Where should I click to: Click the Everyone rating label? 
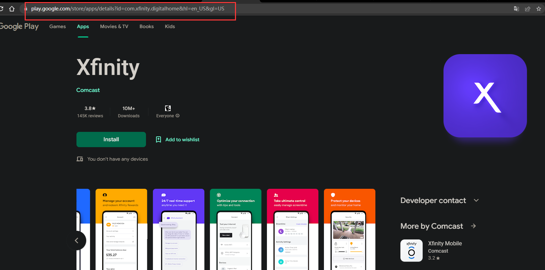[x=165, y=116]
